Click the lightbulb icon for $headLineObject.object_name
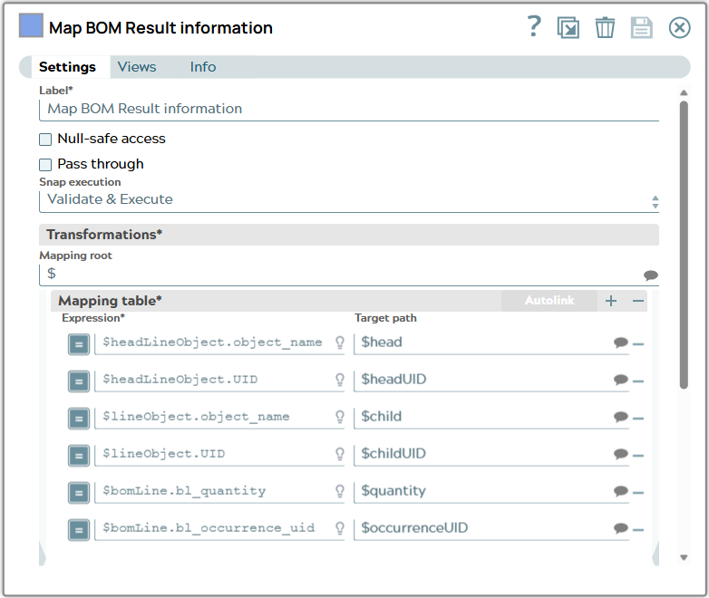709x598 pixels. (340, 342)
